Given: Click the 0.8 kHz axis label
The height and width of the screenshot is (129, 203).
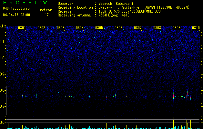Looking at the screenshot, I should (x=3, y=90).
